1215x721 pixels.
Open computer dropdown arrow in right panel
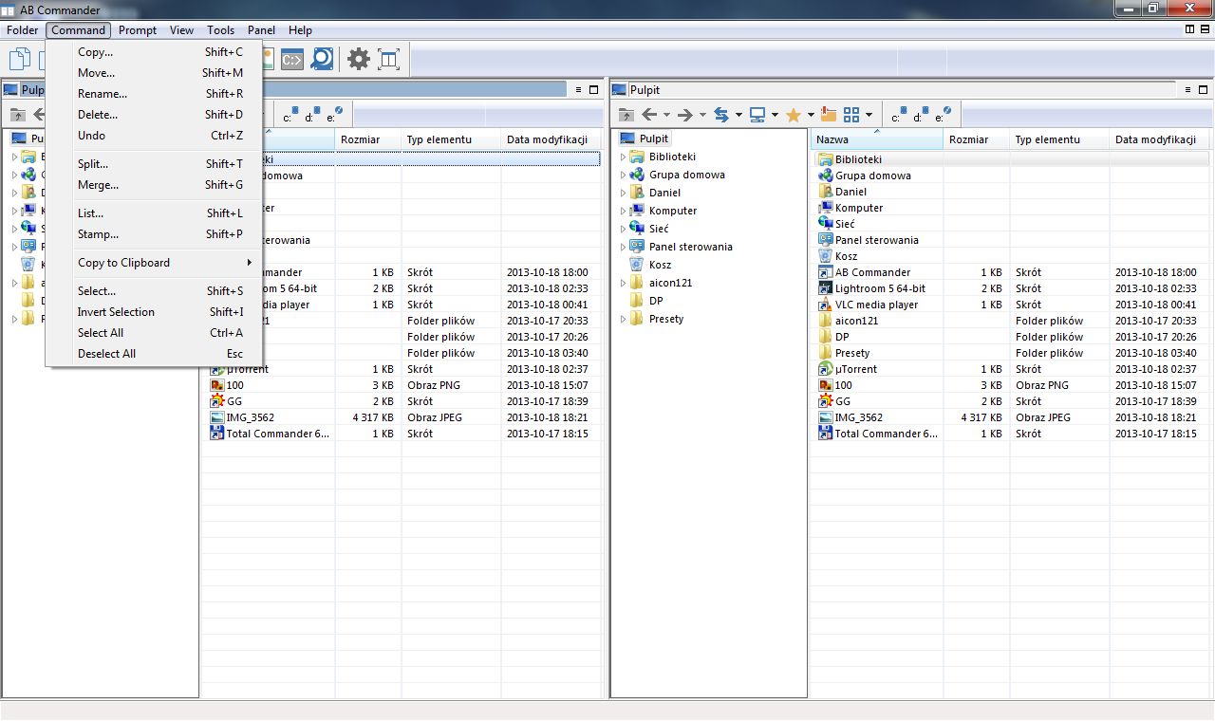click(775, 116)
